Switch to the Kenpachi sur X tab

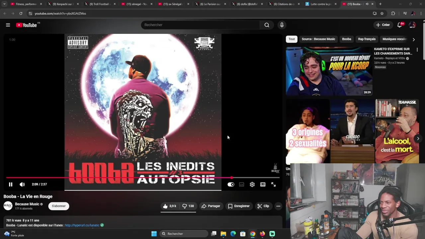[63, 4]
